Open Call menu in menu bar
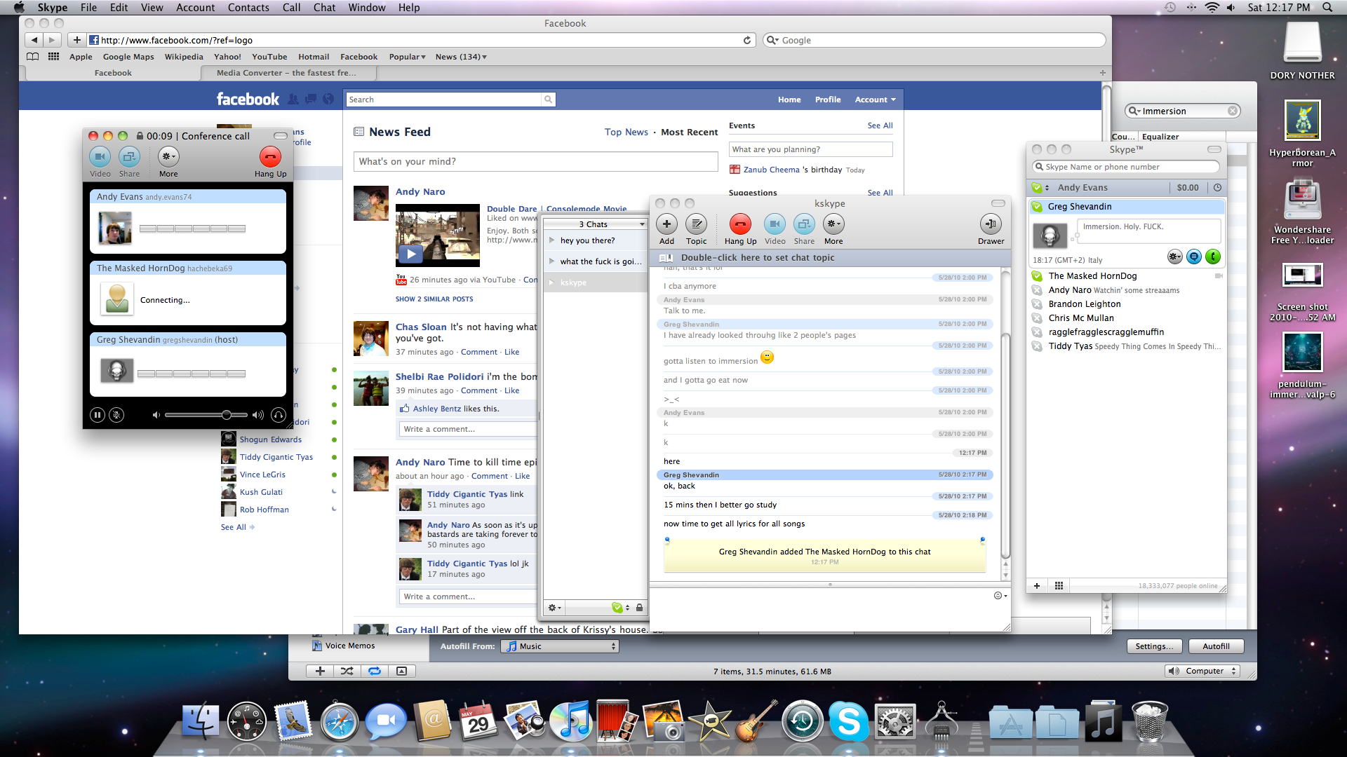This screenshot has height=757, width=1347. (291, 8)
